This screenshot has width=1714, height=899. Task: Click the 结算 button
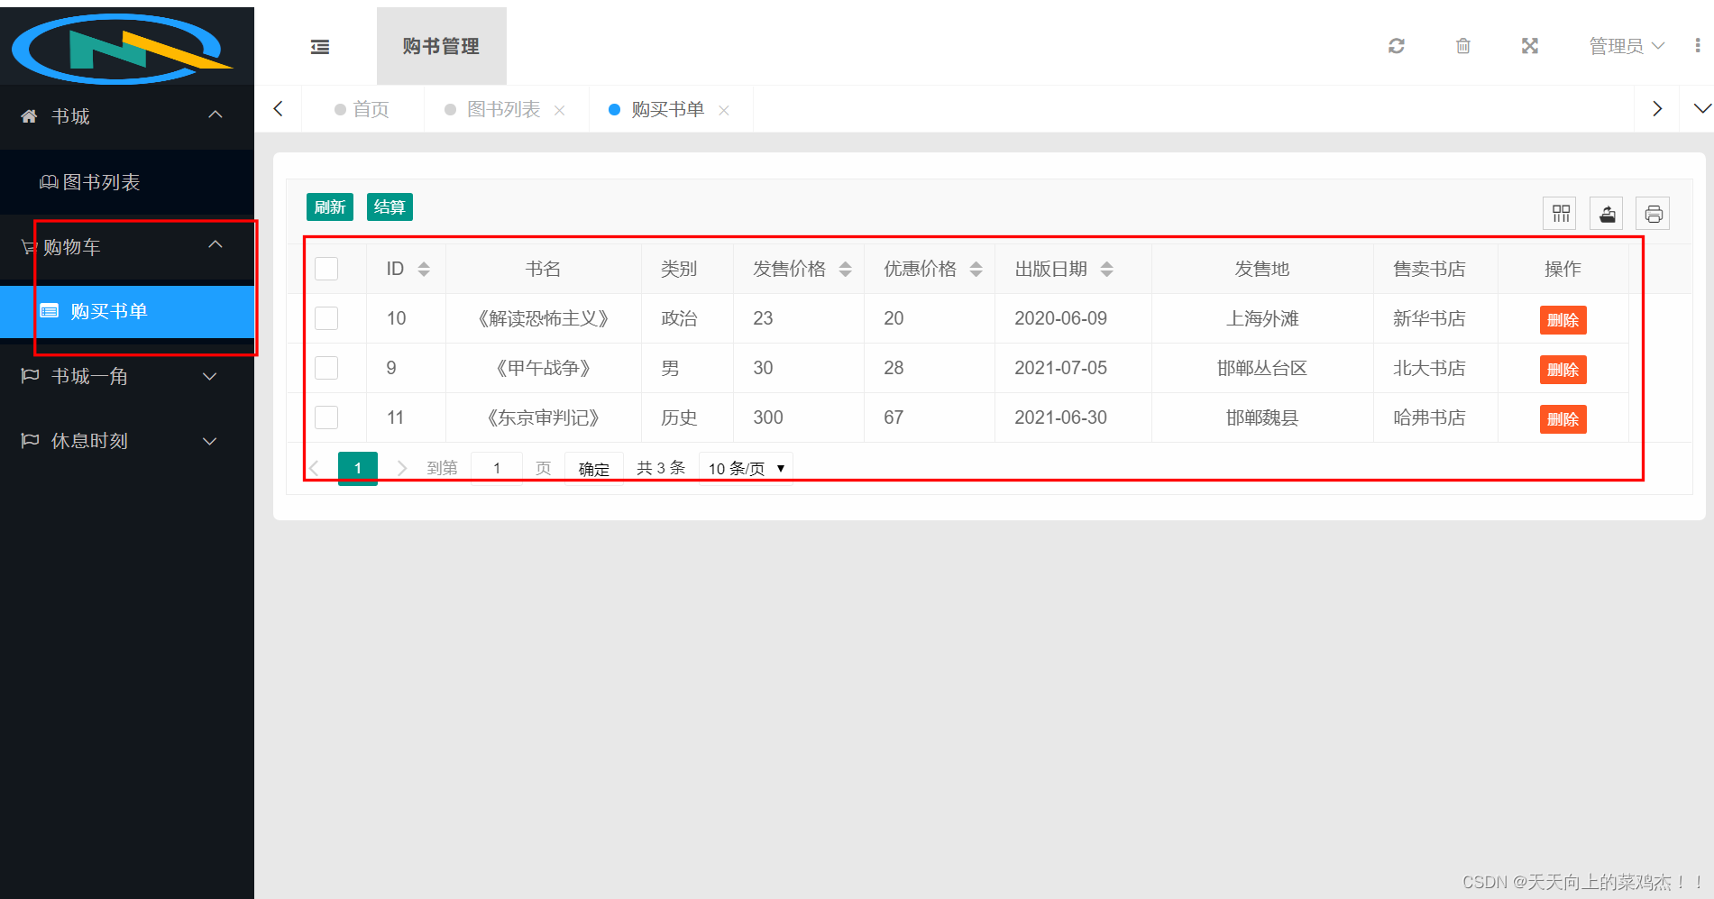click(390, 207)
